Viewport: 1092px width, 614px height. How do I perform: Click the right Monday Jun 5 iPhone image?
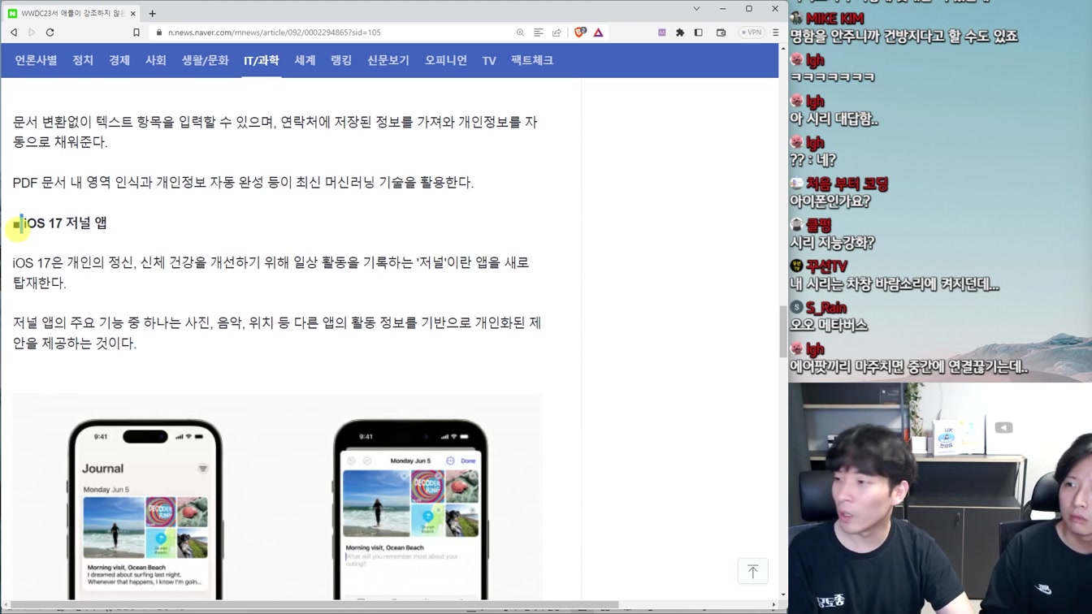410,509
